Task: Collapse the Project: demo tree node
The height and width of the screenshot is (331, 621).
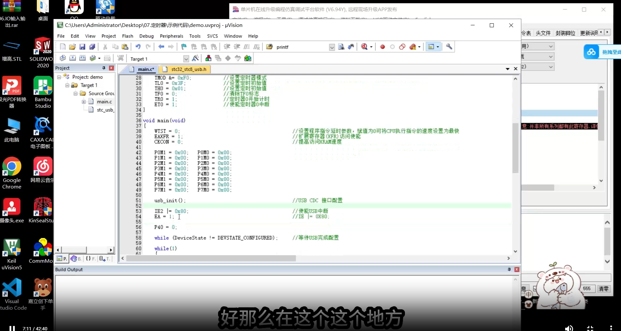Action: coord(59,77)
